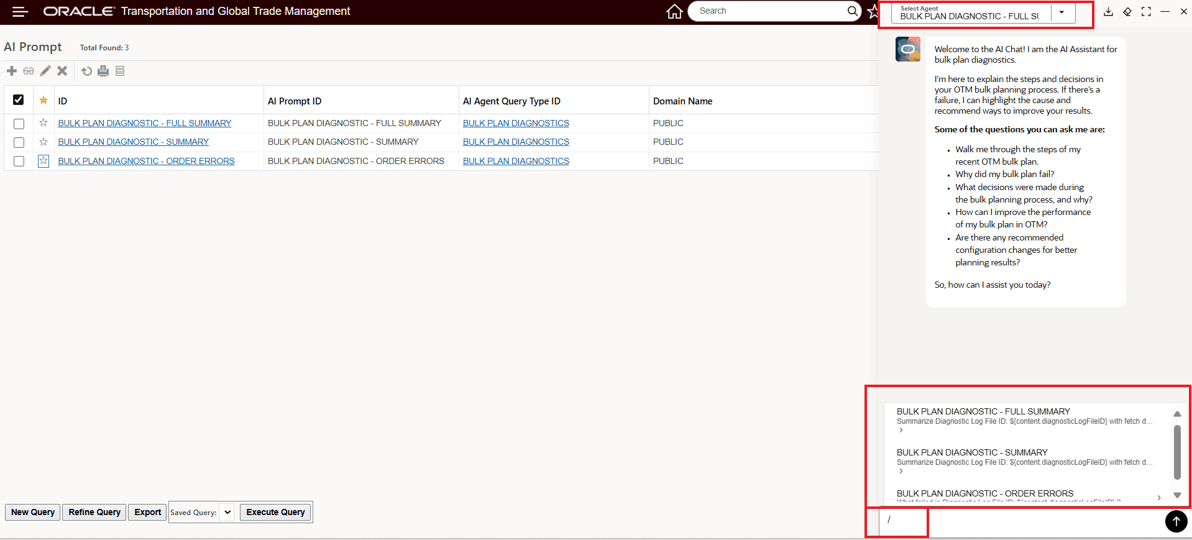Clear chat with the eraser icon
The image size is (1192, 540).
[x=1127, y=11]
